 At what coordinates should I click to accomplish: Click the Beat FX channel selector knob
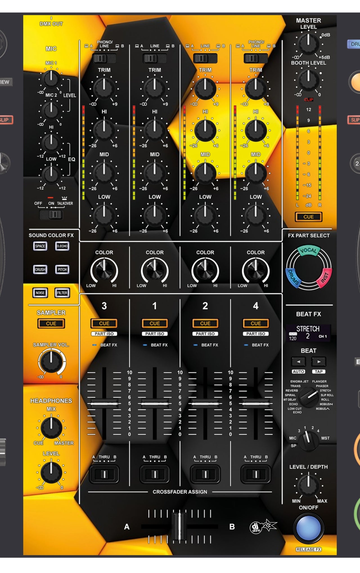(309, 441)
